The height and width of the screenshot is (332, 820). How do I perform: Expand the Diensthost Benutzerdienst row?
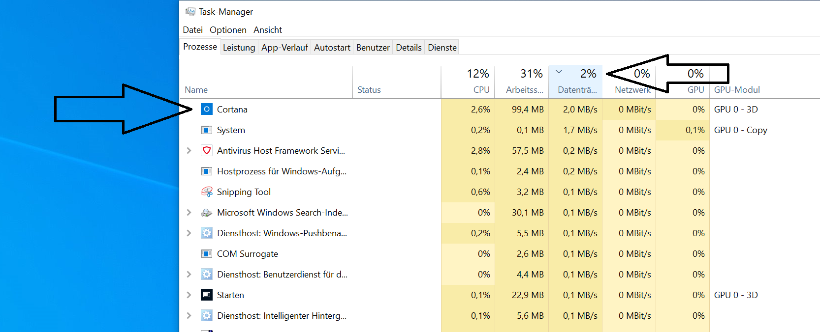pos(189,275)
